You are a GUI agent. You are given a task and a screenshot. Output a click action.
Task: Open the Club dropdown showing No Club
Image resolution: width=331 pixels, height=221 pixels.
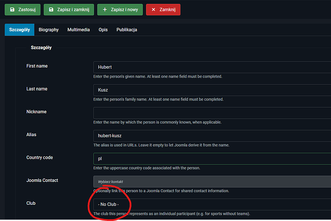click(x=212, y=204)
